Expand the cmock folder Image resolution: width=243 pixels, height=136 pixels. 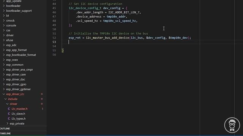click(10, 20)
